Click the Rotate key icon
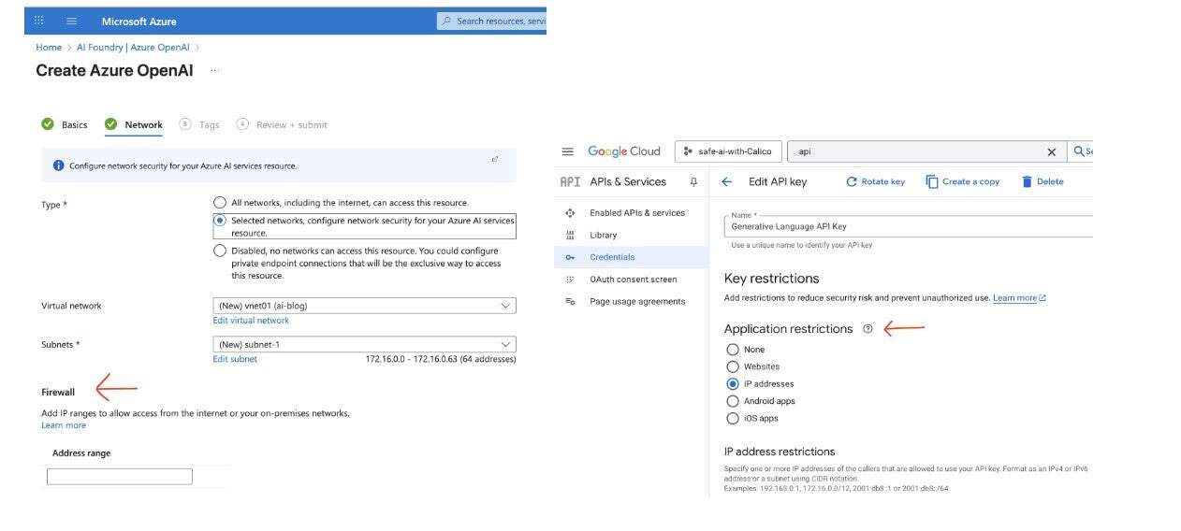This screenshot has height=531, width=1181. coord(852,181)
